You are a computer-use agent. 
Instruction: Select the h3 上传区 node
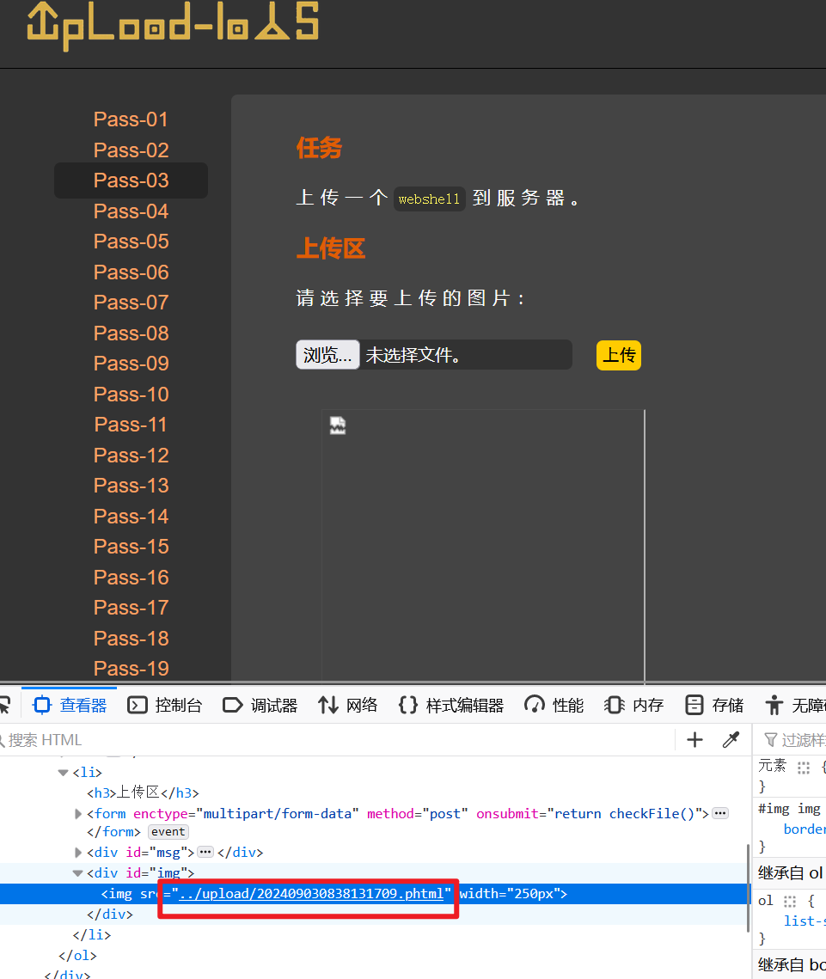click(x=143, y=792)
